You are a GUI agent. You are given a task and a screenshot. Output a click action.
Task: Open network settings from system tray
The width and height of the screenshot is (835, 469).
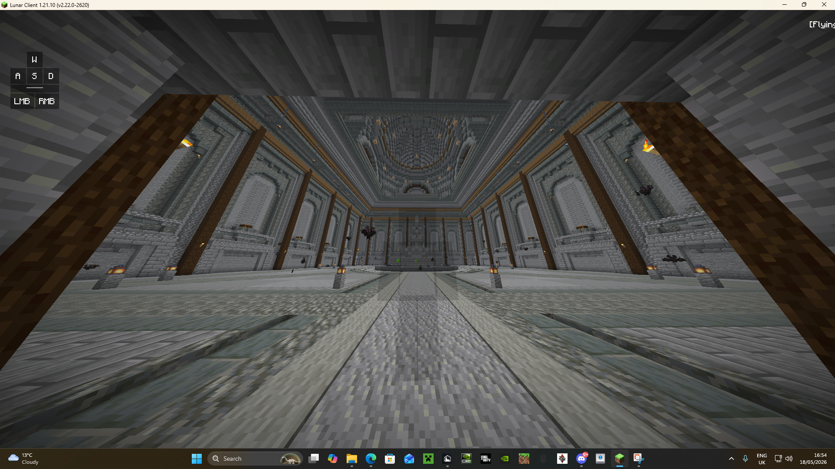tap(778, 459)
